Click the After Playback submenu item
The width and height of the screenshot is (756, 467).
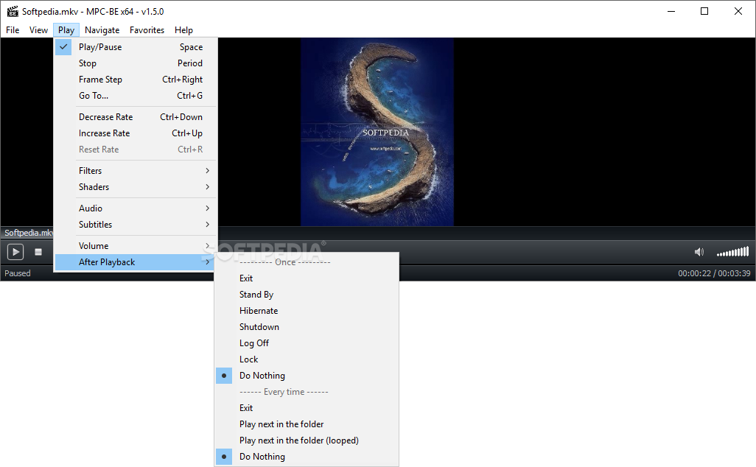136,262
